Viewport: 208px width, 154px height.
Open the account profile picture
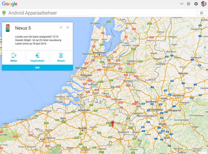click(203, 4)
